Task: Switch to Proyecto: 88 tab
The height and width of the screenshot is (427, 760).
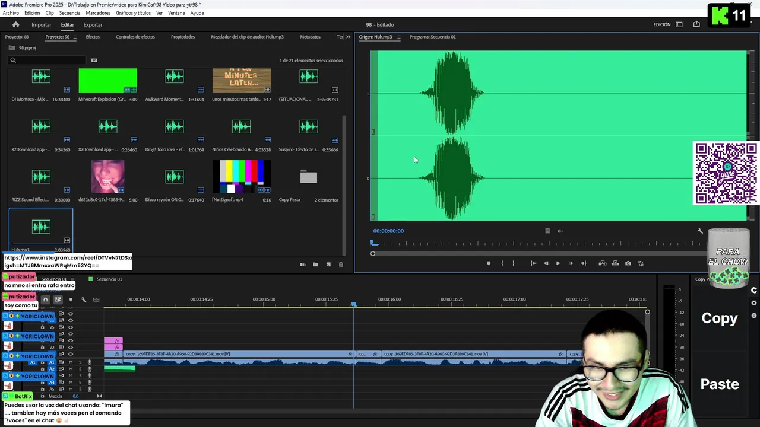Action: pyautogui.click(x=17, y=37)
